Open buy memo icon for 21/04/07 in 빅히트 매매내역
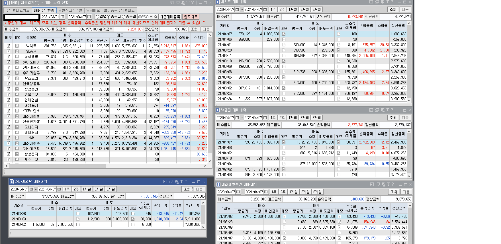This screenshot has width=501, height=244. coord(284,34)
